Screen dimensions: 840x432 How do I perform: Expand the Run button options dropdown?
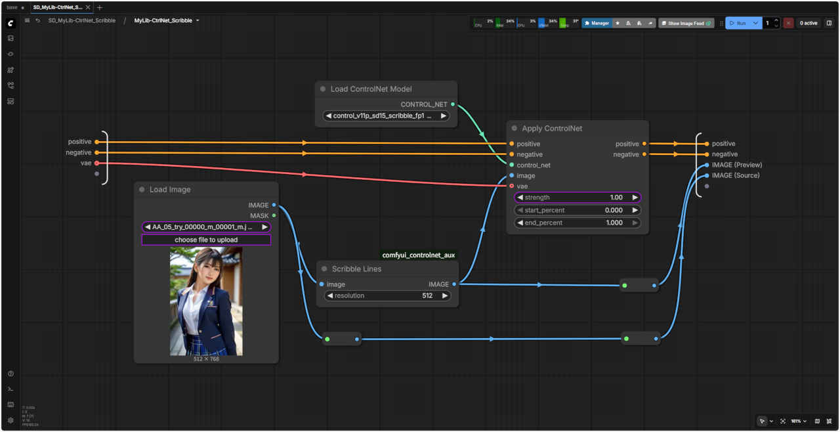[756, 23]
